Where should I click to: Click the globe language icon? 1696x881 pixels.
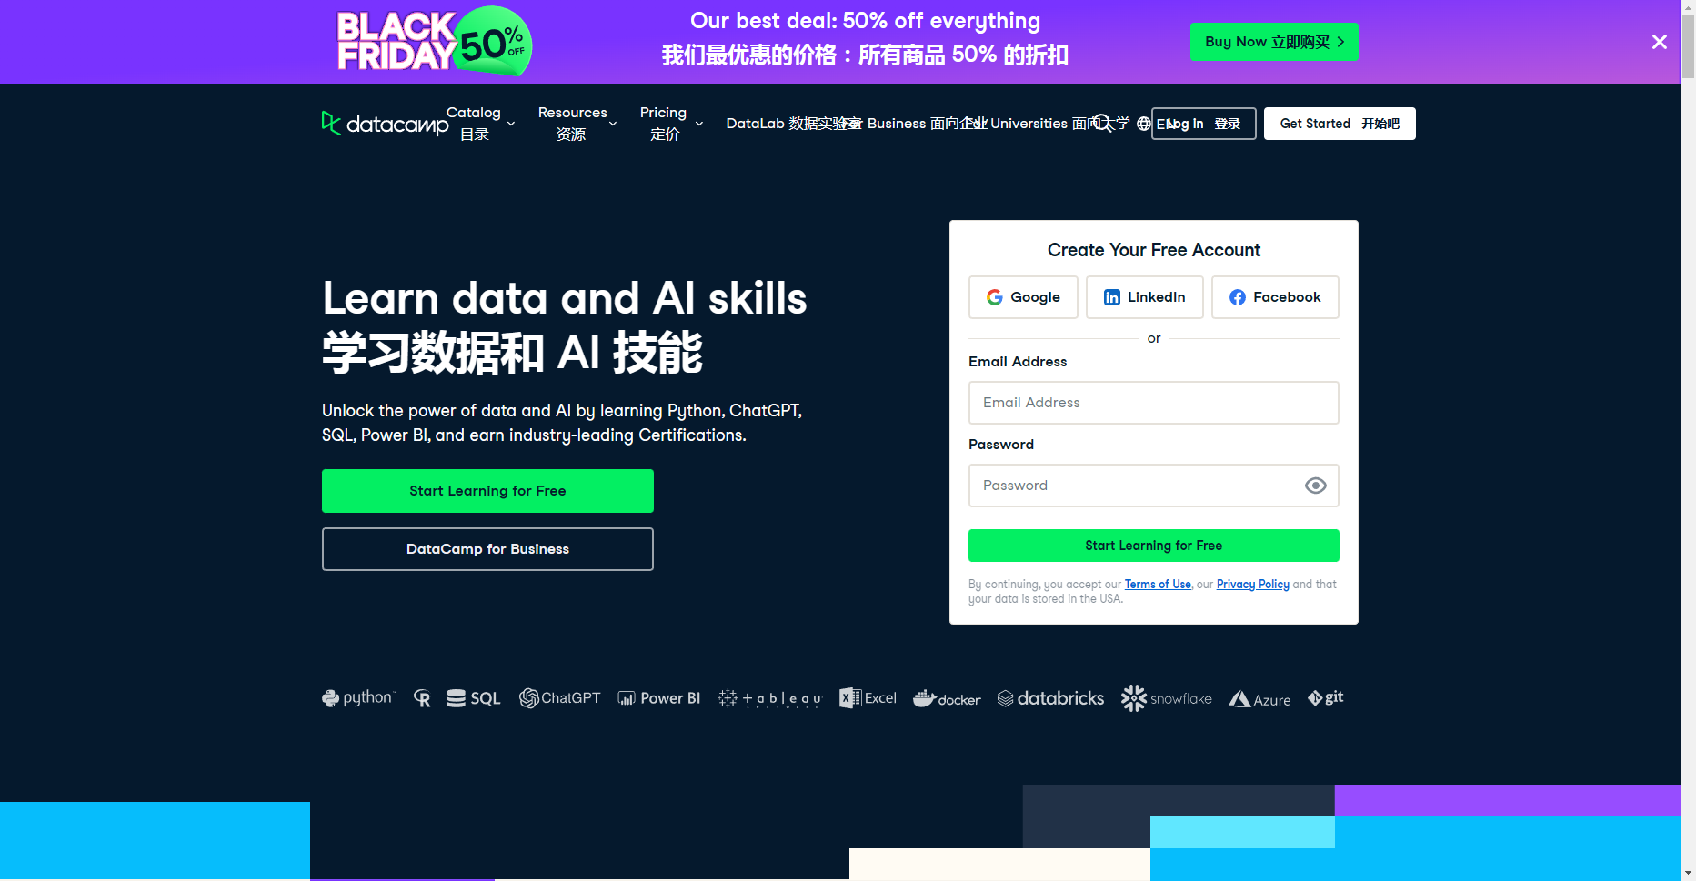click(x=1144, y=124)
